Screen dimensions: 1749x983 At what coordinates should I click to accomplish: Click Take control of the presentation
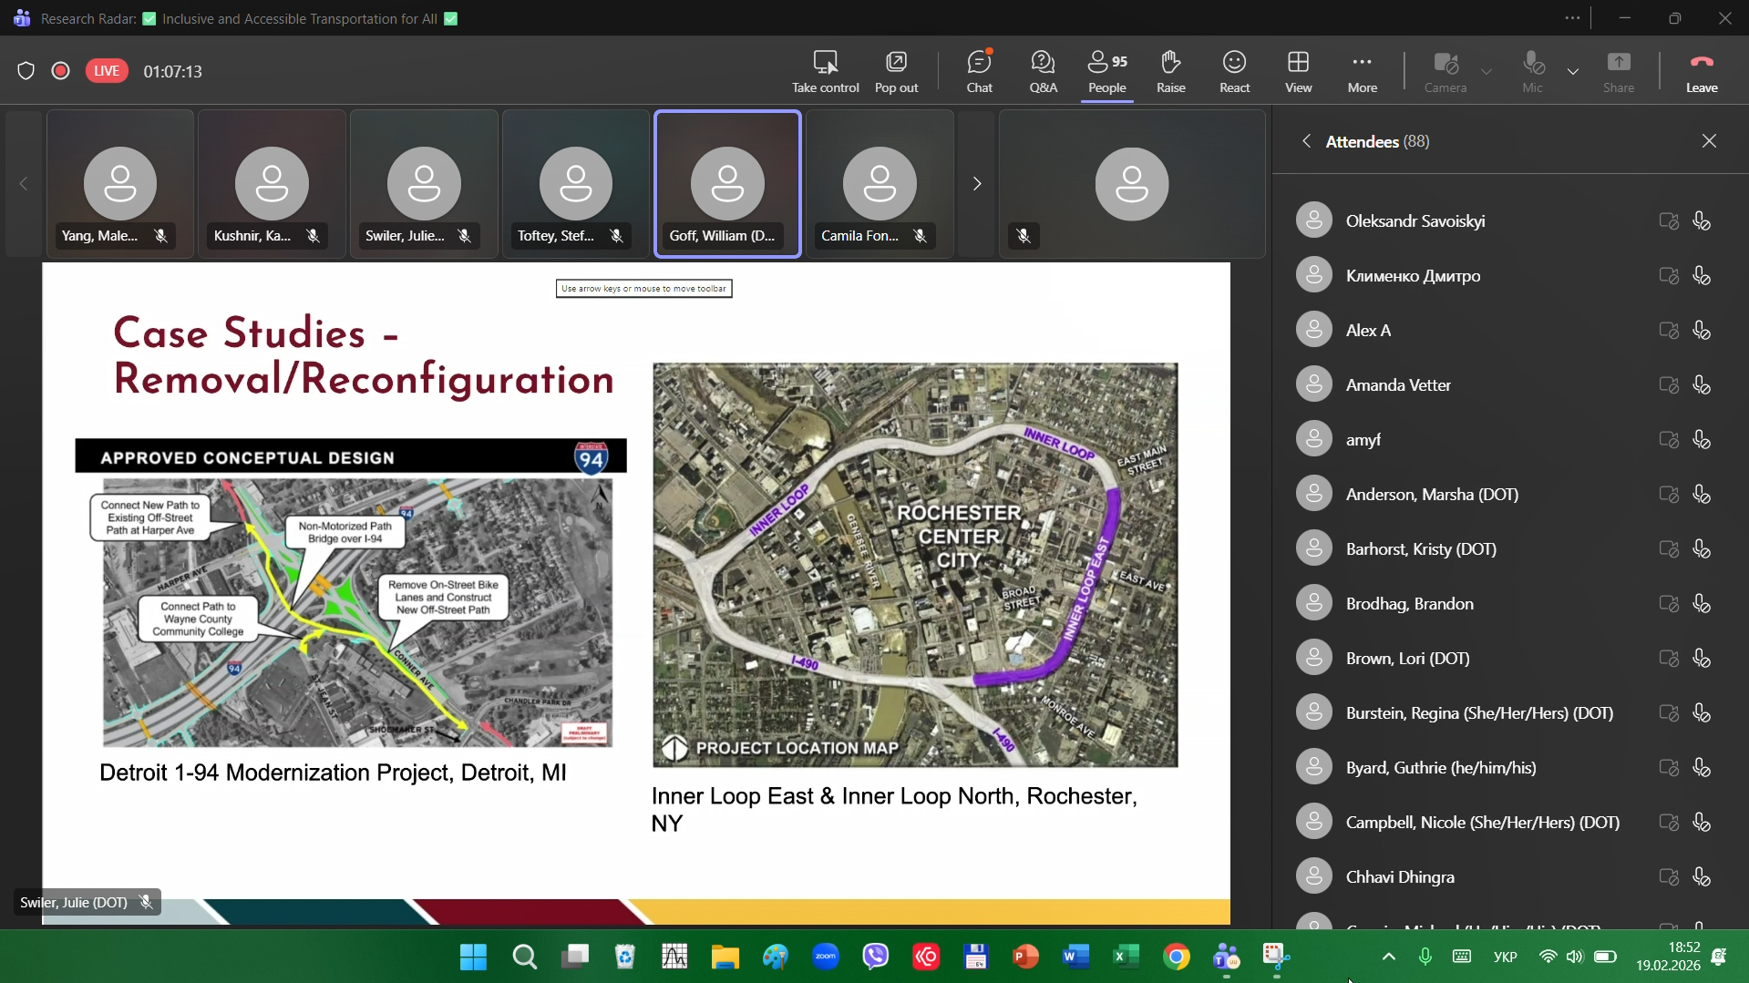pos(825,71)
